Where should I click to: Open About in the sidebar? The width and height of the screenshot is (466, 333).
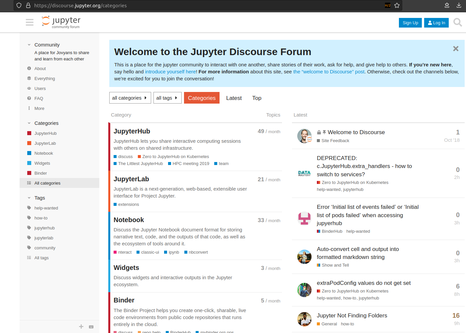[x=40, y=69]
